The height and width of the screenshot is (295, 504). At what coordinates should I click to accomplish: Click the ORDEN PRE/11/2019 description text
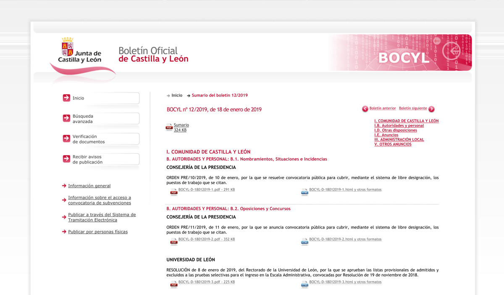[x=302, y=230]
